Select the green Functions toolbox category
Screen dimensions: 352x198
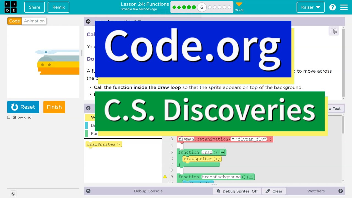click(90, 133)
